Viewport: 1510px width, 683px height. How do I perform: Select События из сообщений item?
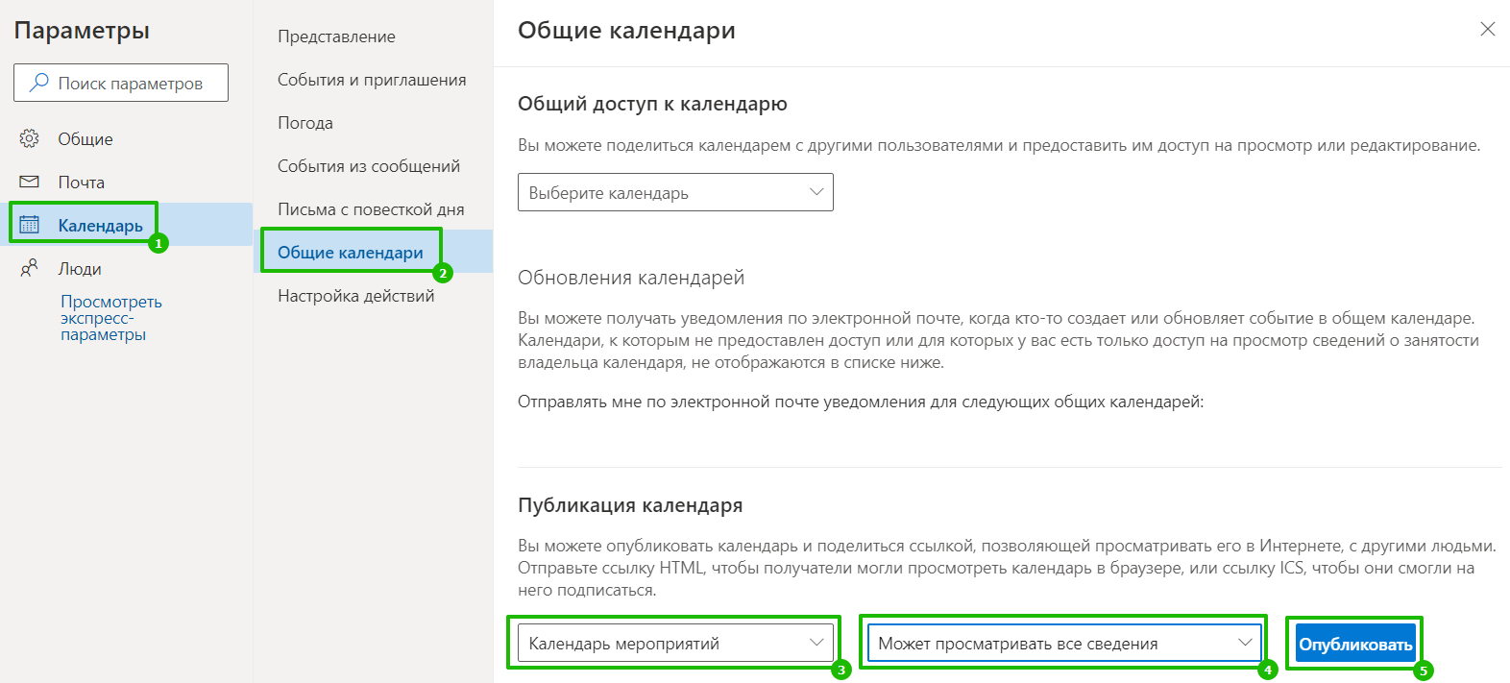point(369,166)
